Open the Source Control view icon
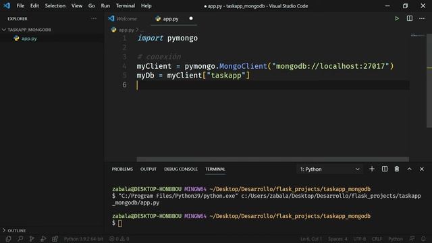This screenshot has height=243, width=432. [x=32, y=238]
